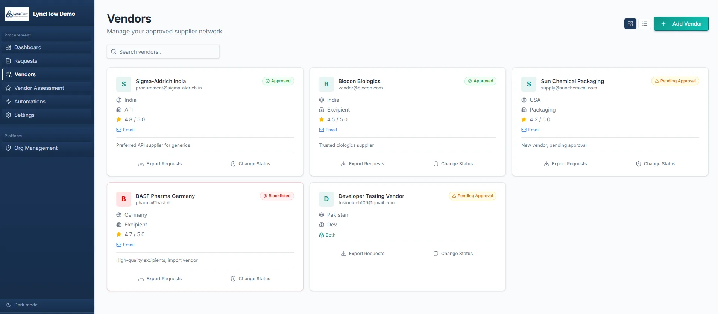Click the Biocon Biologics avatar letter B
The image size is (718, 314).
326,84
